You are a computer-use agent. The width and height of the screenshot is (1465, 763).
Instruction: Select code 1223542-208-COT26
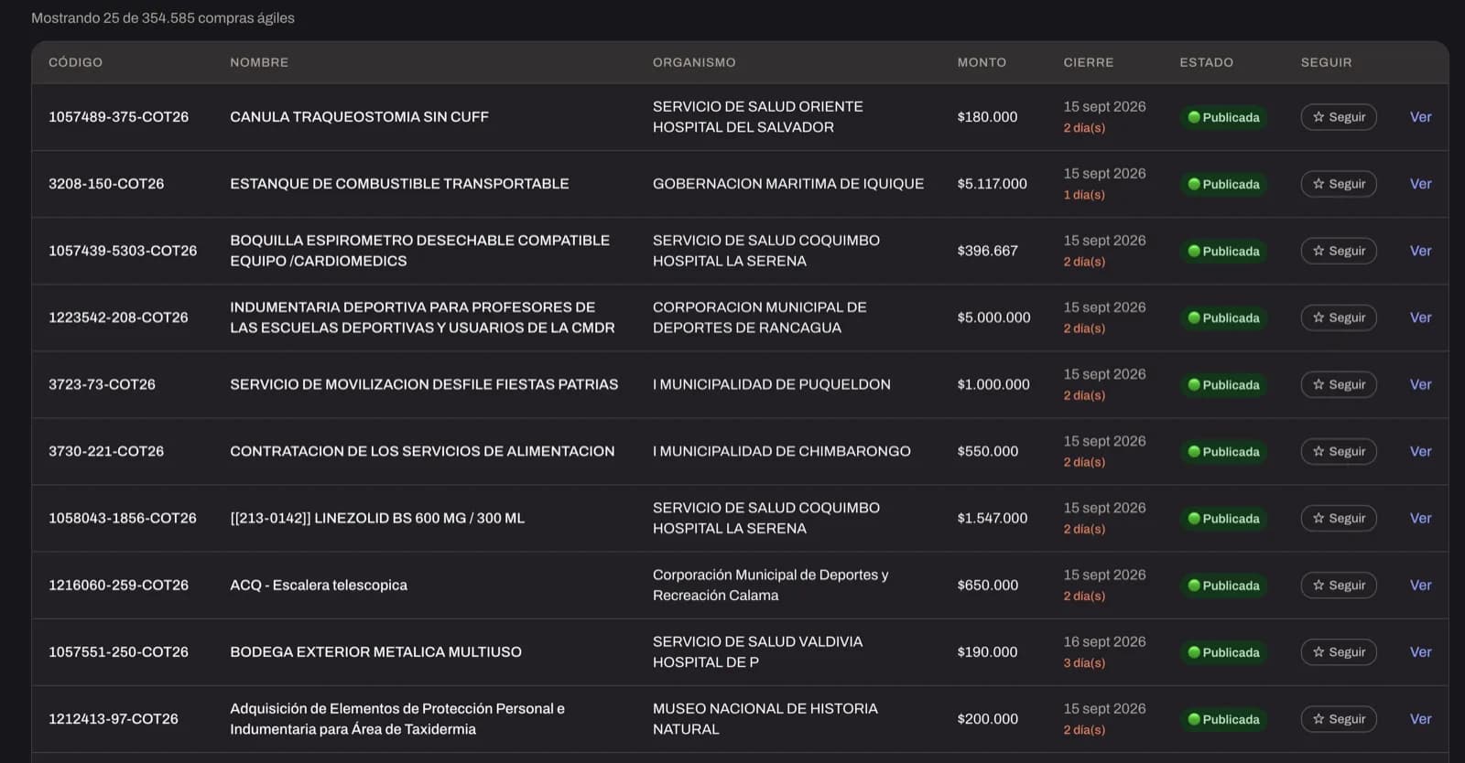pos(118,317)
